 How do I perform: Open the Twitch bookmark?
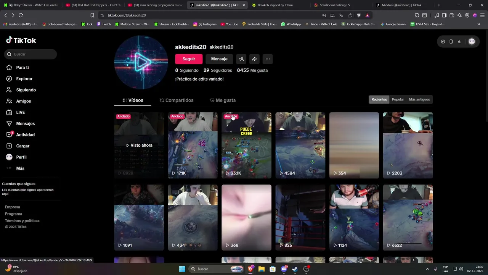point(104,24)
